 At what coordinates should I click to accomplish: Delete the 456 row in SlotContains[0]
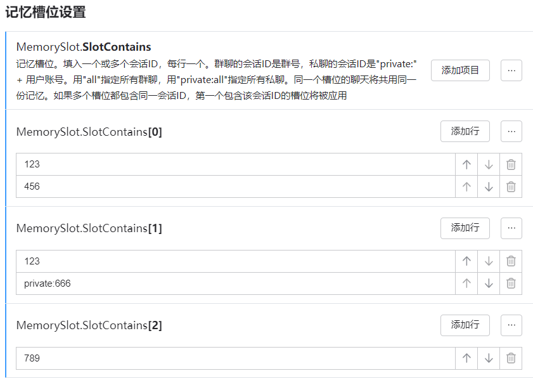tap(511, 186)
